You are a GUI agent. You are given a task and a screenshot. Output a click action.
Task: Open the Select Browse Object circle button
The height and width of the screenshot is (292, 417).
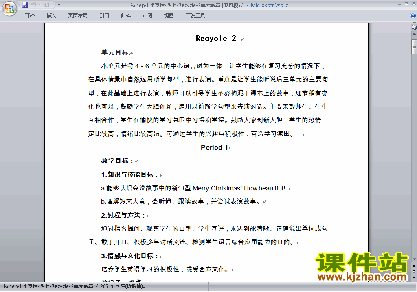click(414, 272)
